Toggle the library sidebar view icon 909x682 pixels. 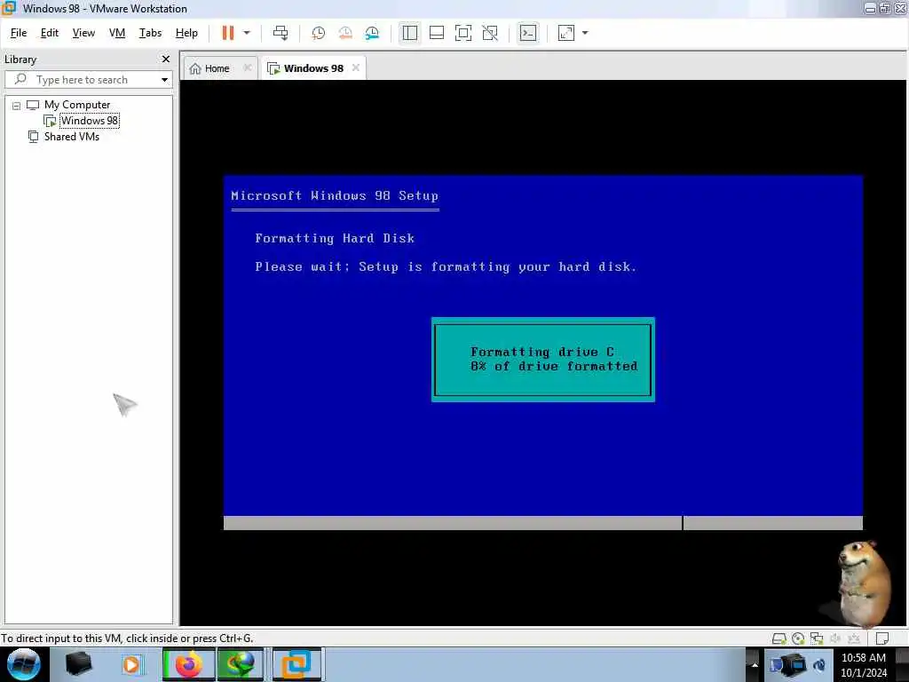click(410, 33)
